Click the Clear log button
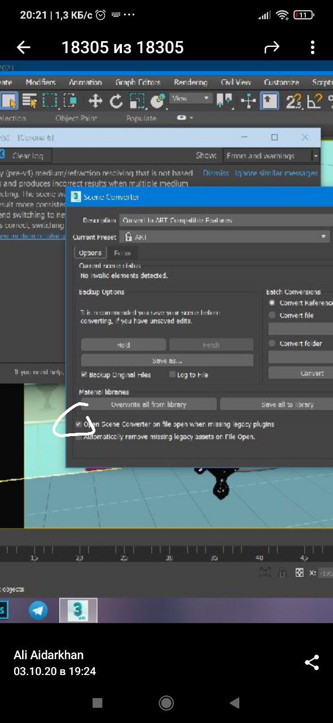The image size is (333, 723). point(28,156)
